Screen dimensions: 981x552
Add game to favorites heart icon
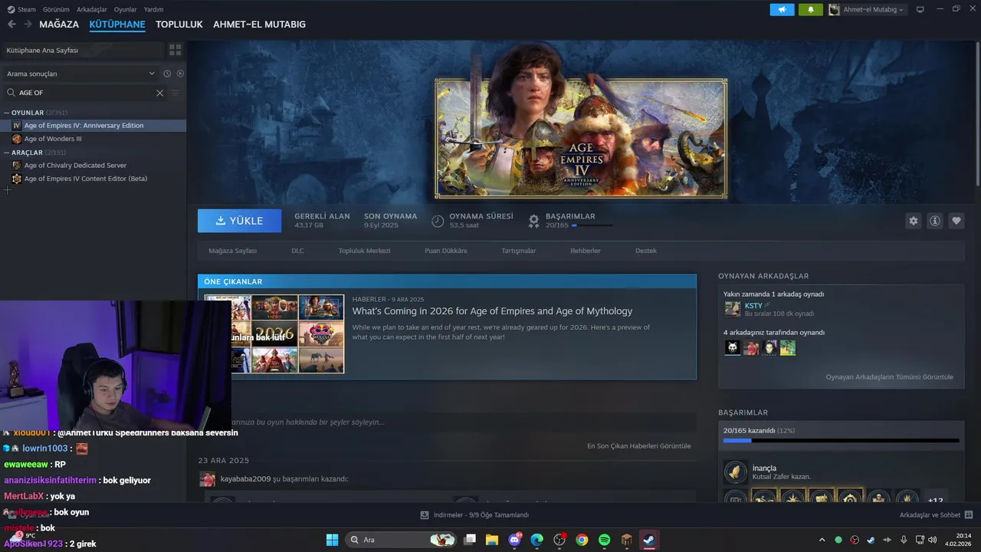click(956, 221)
